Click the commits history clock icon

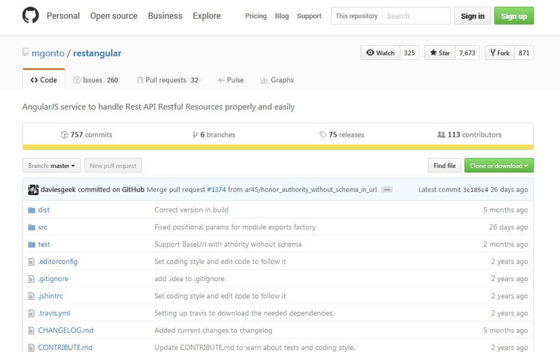pyautogui.click(x=65, y=135)
